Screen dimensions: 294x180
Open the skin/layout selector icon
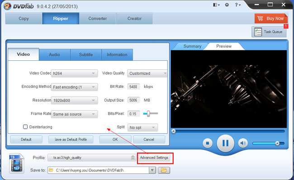(216, 5)
